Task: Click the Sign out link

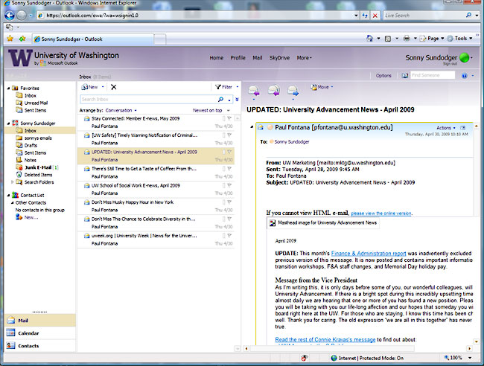Action: tap(450, 64)
